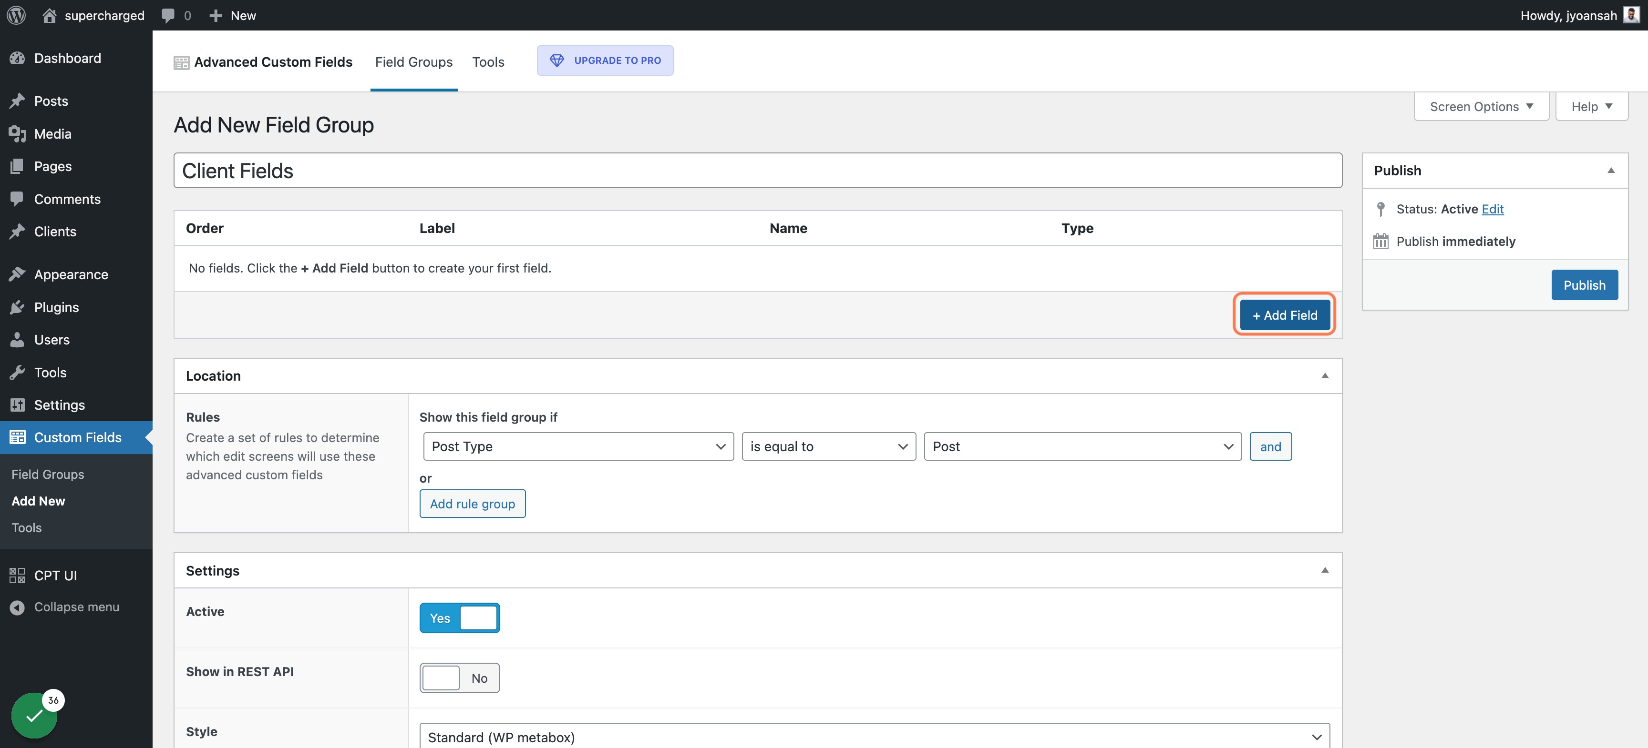Collapse the Settings panel arrow
This screenshot has height=748, width=1648.
1325,570
